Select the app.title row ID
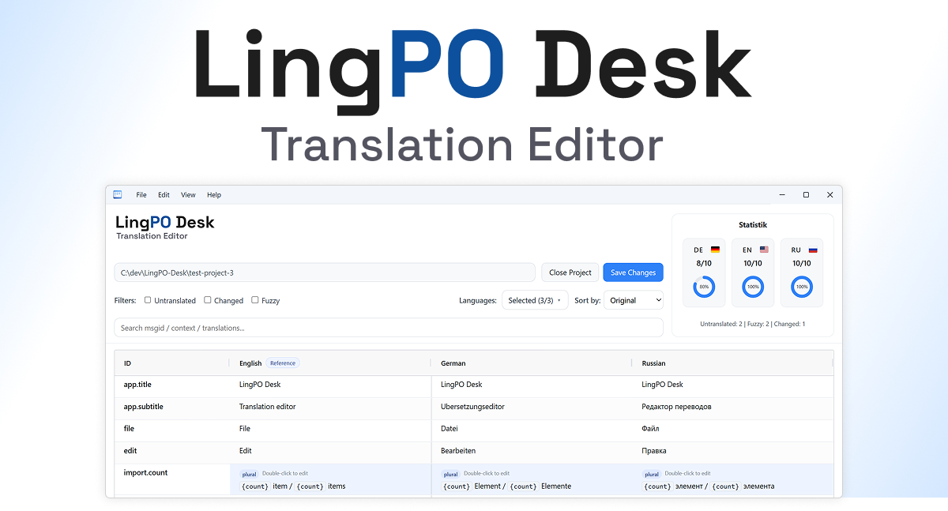 137,385
